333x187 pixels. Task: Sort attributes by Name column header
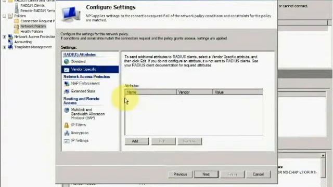[x=150, y=92]
